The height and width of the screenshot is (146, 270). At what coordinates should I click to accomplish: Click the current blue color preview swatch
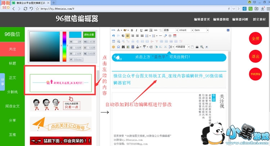point(75,35)
